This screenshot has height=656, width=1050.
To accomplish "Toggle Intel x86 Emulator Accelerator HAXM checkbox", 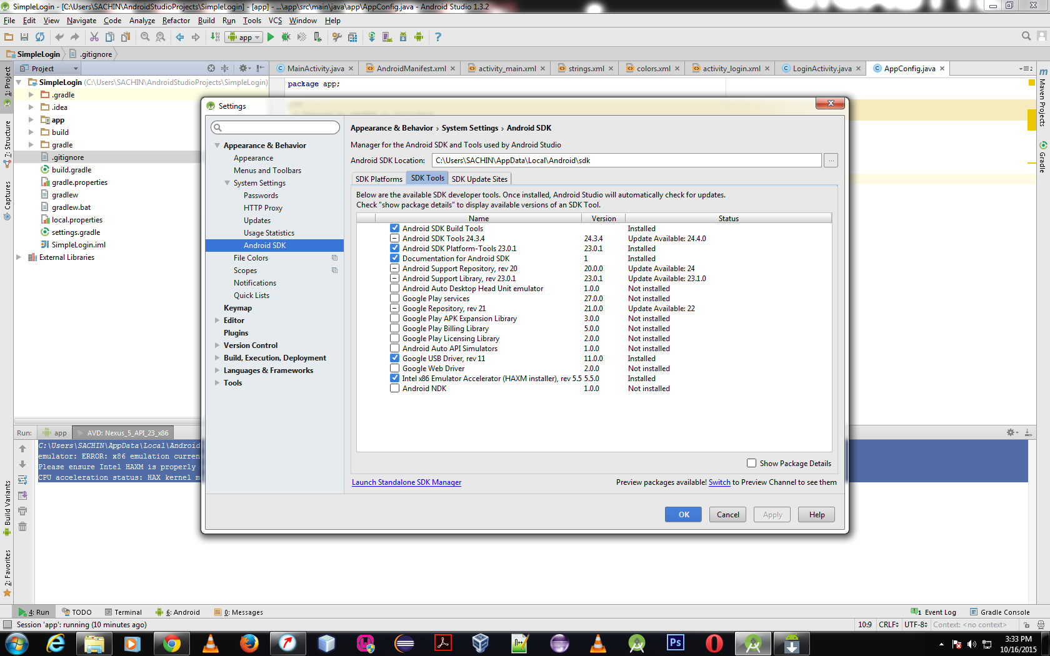I will point(394,378).
